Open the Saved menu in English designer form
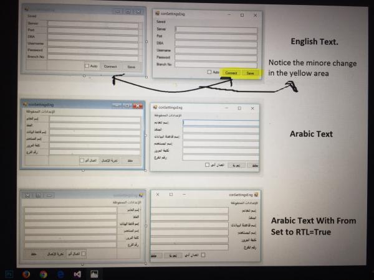374x280 pixels. (32, 16)
